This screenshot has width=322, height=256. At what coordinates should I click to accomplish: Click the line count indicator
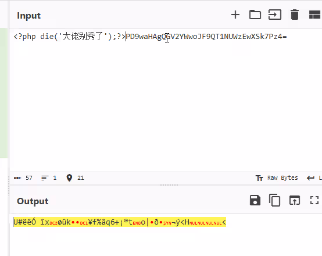(x=49, y=178)
